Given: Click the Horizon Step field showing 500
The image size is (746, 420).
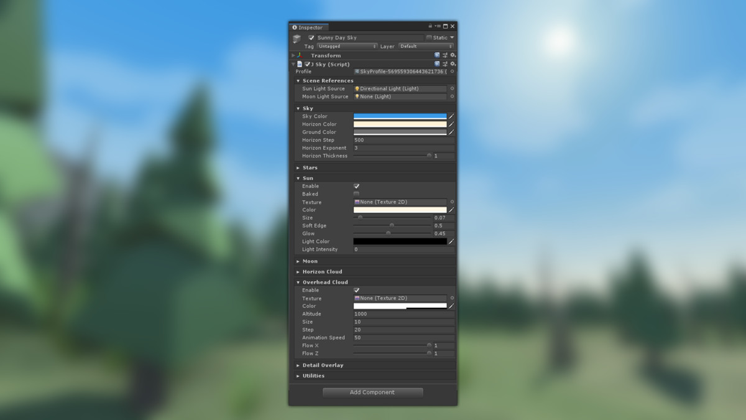Looking at the screenshot, I should tap(404, 140).
